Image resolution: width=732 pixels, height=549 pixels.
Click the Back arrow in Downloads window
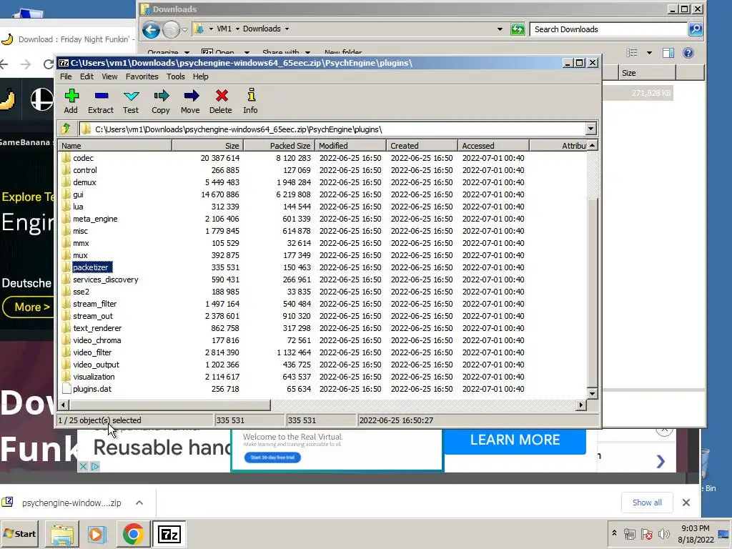[151, 30]
